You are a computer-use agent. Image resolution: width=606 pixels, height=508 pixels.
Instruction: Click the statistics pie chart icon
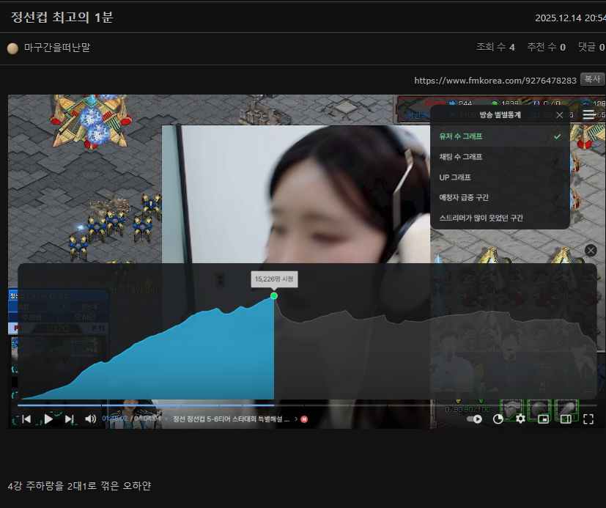(x=498, y=419)
